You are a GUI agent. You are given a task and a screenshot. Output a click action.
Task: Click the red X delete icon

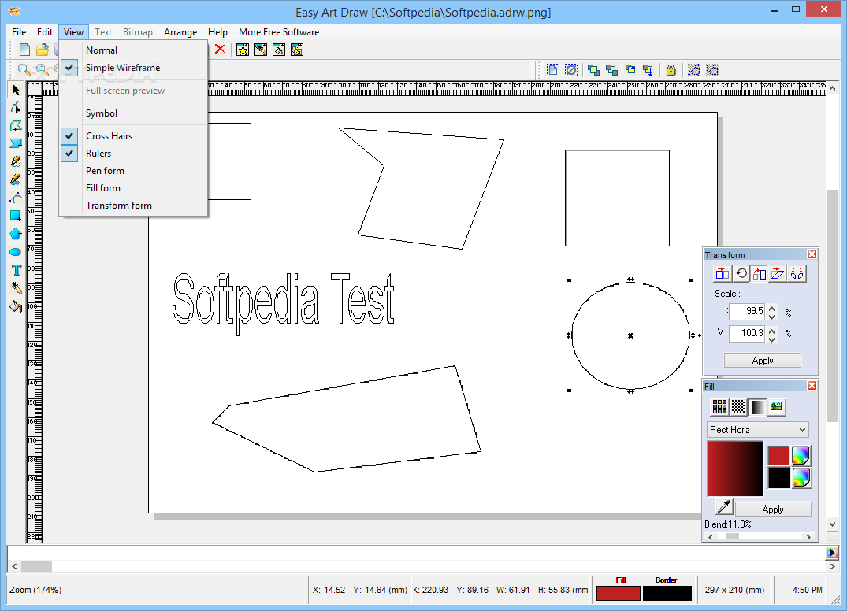[220, 50]
